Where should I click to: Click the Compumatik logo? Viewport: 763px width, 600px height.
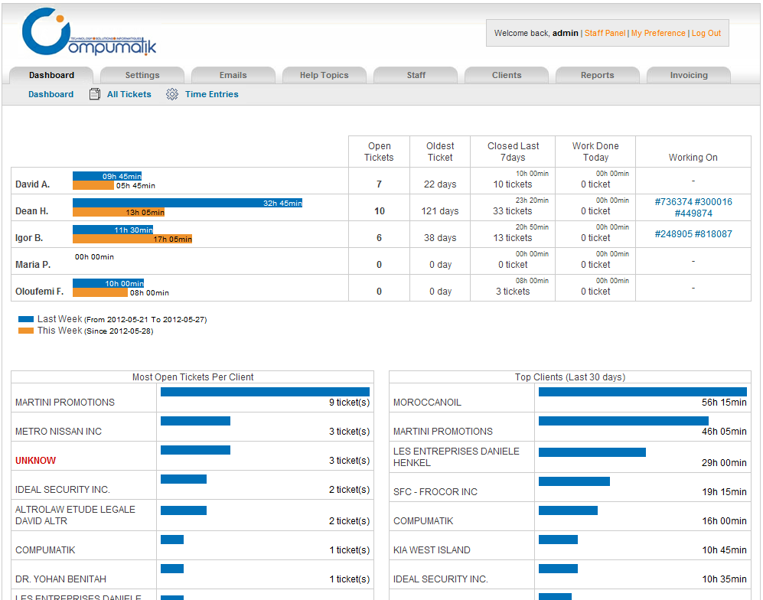click(x=89, y=31)
